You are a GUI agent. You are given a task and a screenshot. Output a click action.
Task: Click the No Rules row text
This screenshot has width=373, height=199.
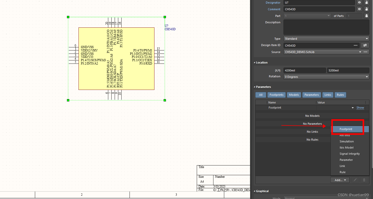point(312,140)
